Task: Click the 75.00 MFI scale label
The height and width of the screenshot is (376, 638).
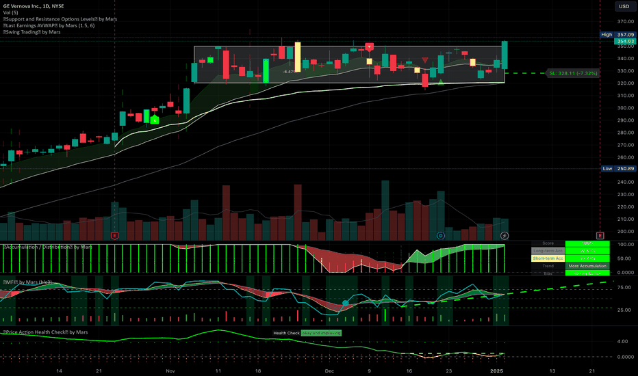Action: (624, 287)
